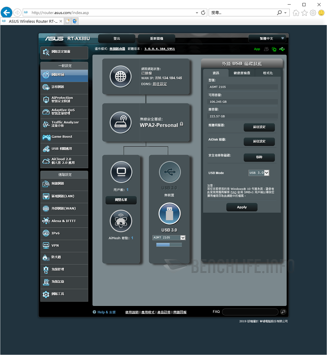Open the DDNS 前往設定 link
The width and height of the screenshot is (327, 355).
(160, 84)
